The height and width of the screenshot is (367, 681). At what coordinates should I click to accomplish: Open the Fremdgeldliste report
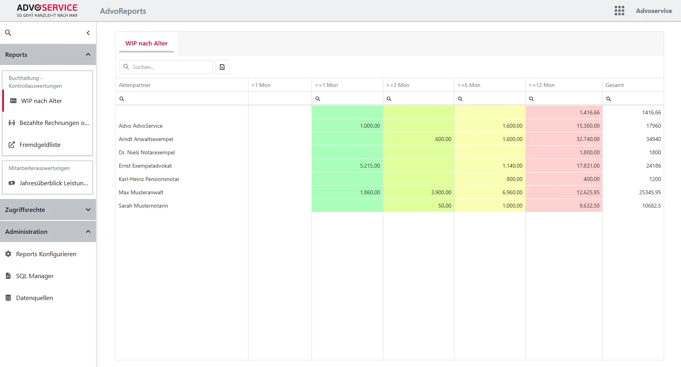[40, 145]
